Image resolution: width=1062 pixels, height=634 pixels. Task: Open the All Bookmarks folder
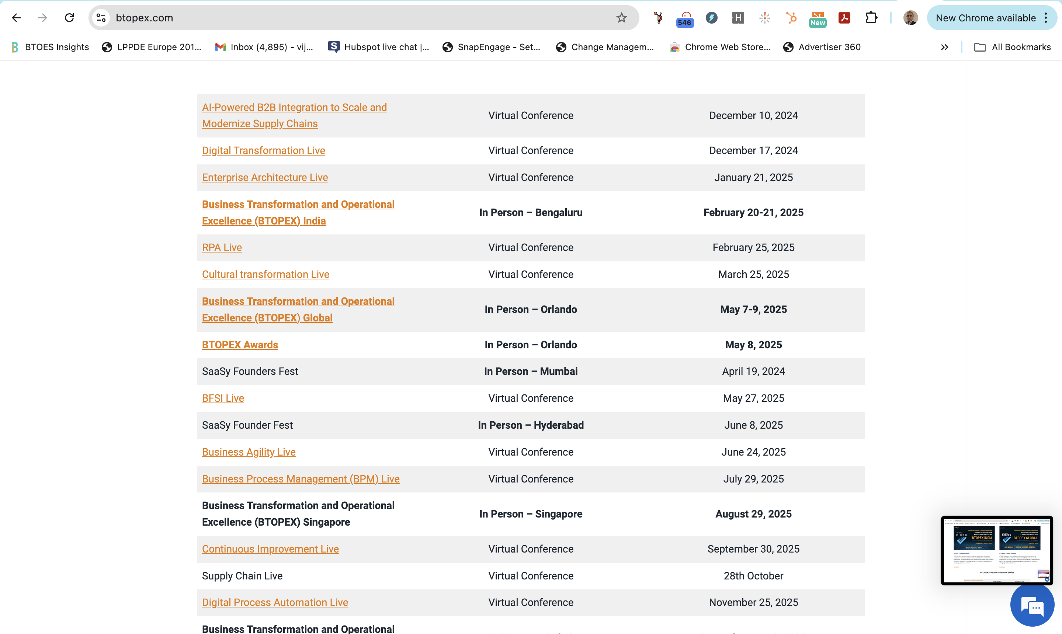click(1013, 48)
